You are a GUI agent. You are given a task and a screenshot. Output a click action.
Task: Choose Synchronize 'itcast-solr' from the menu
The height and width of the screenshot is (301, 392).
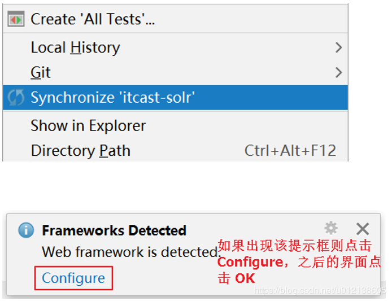point(112,98)
